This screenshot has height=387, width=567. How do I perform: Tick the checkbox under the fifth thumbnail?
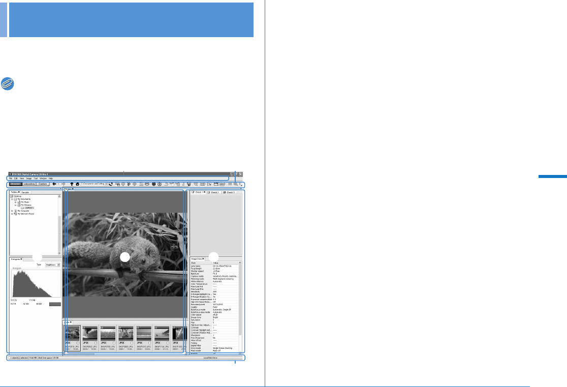point(150,343)
